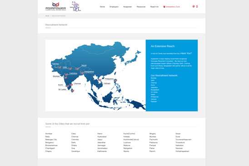This screenshot has height=166, width=249.
Task: Click the map marker icon for Chennai
Action: [71, 85]
